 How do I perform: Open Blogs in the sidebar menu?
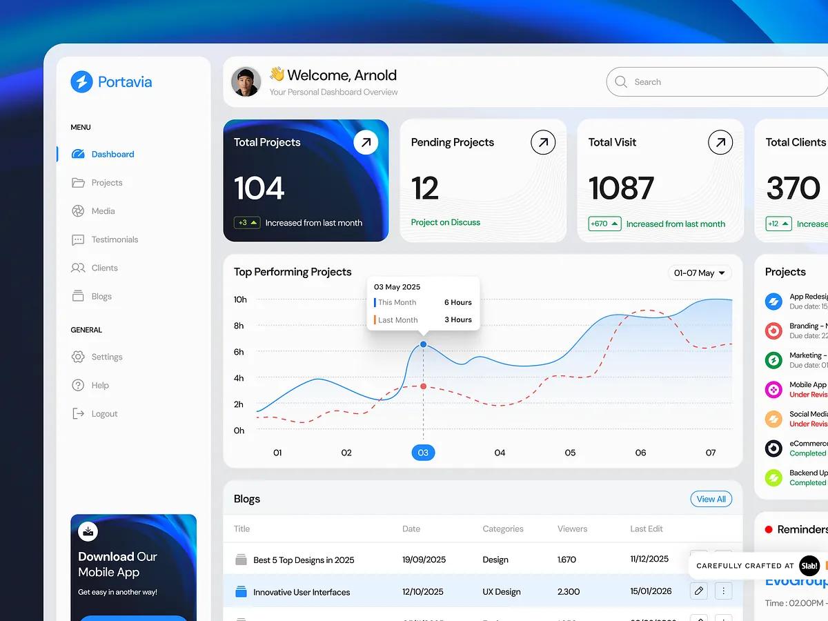pos(92,296)
